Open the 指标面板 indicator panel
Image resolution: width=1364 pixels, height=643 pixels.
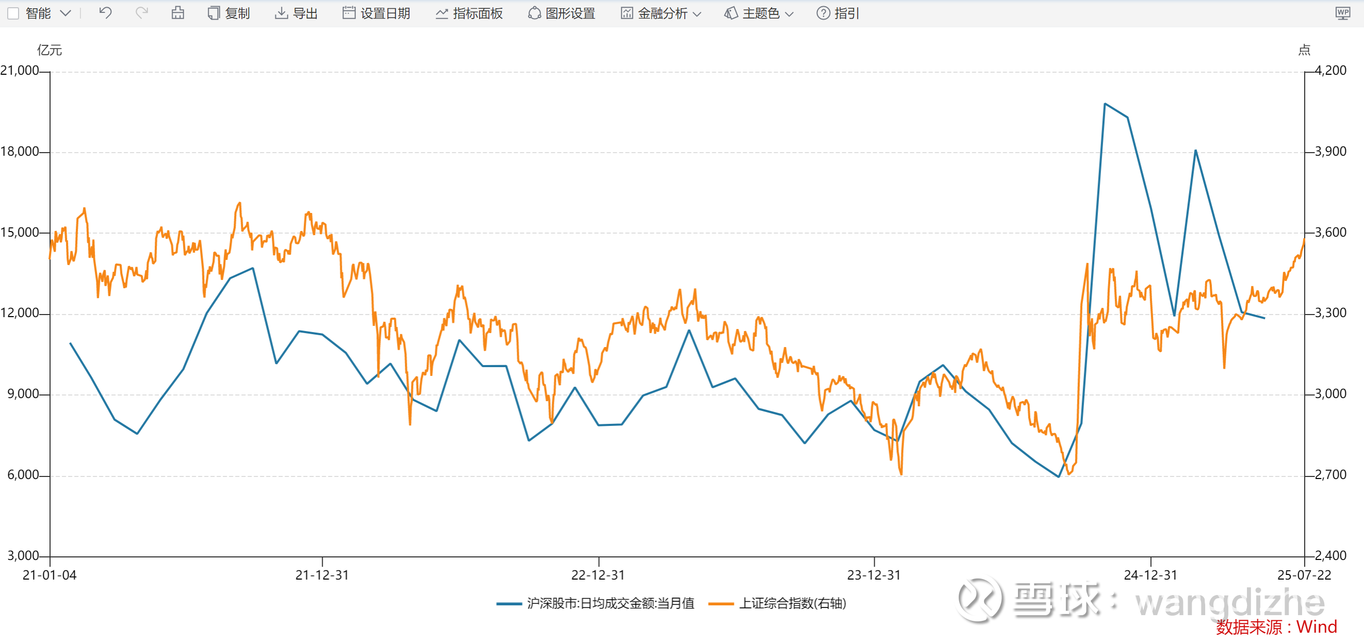469,13
